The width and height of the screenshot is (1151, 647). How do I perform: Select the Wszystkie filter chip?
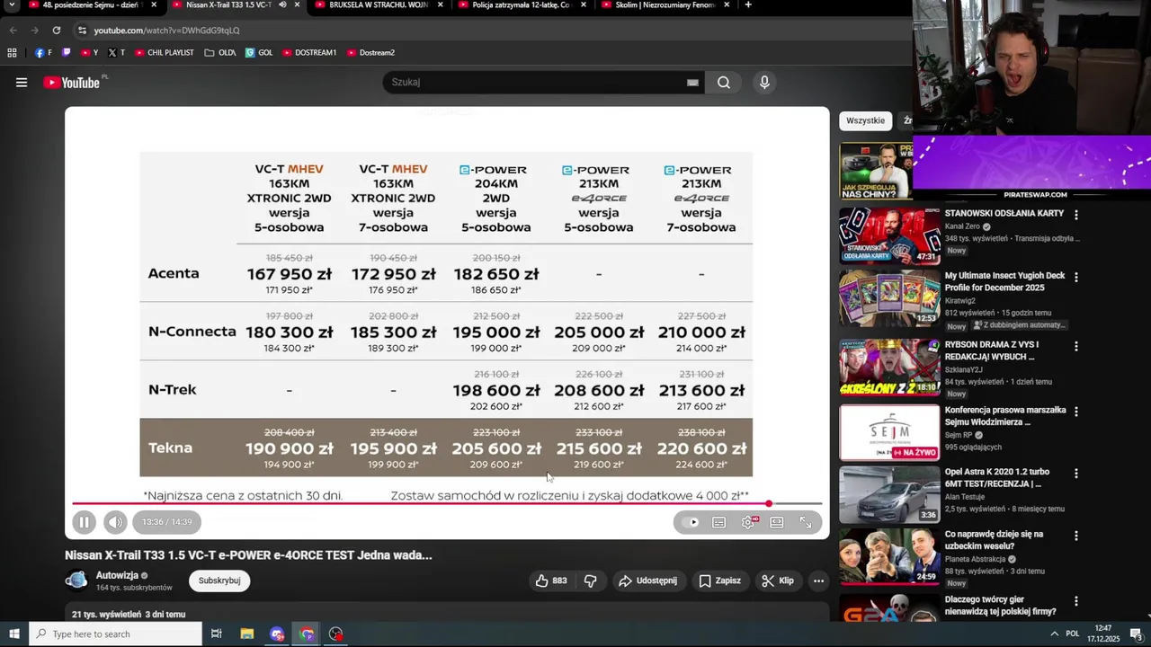pos(865,120)
